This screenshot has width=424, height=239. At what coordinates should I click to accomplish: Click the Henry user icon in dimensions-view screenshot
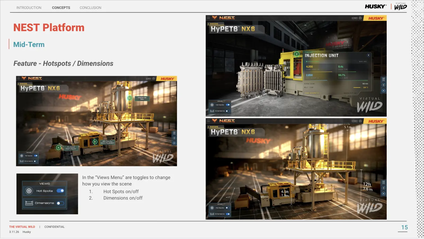pyautogui.click(x=360, y=121)
